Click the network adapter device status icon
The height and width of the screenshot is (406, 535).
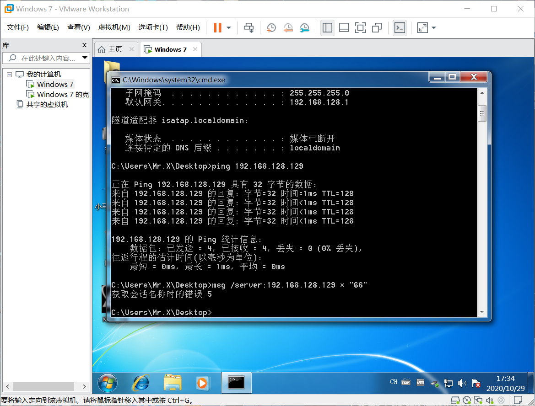[x=478, y=400]
